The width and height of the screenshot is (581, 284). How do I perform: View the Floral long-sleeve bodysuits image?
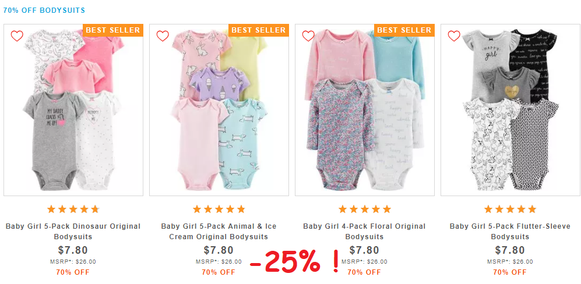[x=365, y=110]
